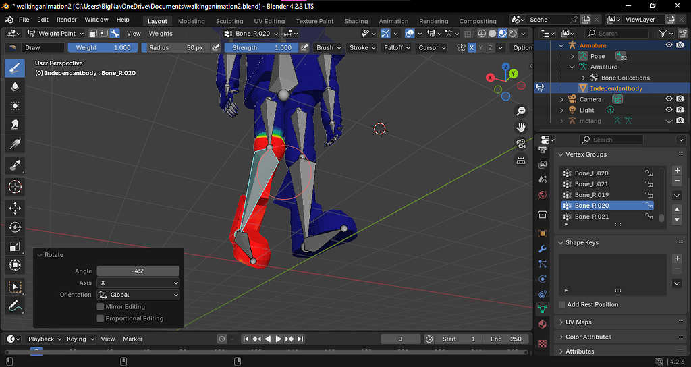The width and height of the screenshot is (691, 367).
Task: Open the Physics properties tab
Action: coord(543,279)
